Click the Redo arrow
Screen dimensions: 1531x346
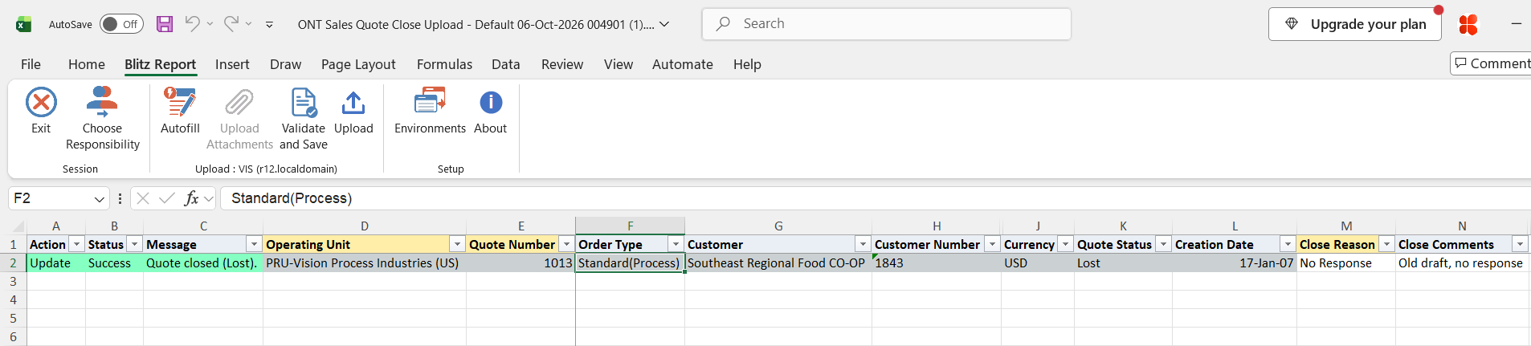[231, 23]
